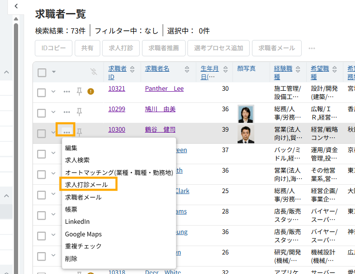The height and width of the screenshot is (274, 355).
Task: Open the 求職者 ID 10299 link
Action: click(x=116, y=109)
